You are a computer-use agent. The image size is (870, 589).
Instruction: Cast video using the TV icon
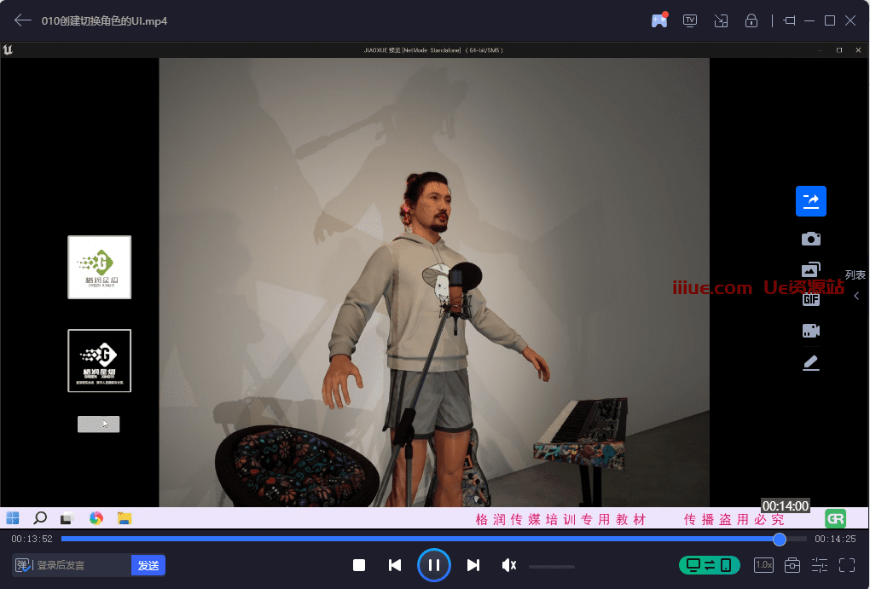click(690, 20)
